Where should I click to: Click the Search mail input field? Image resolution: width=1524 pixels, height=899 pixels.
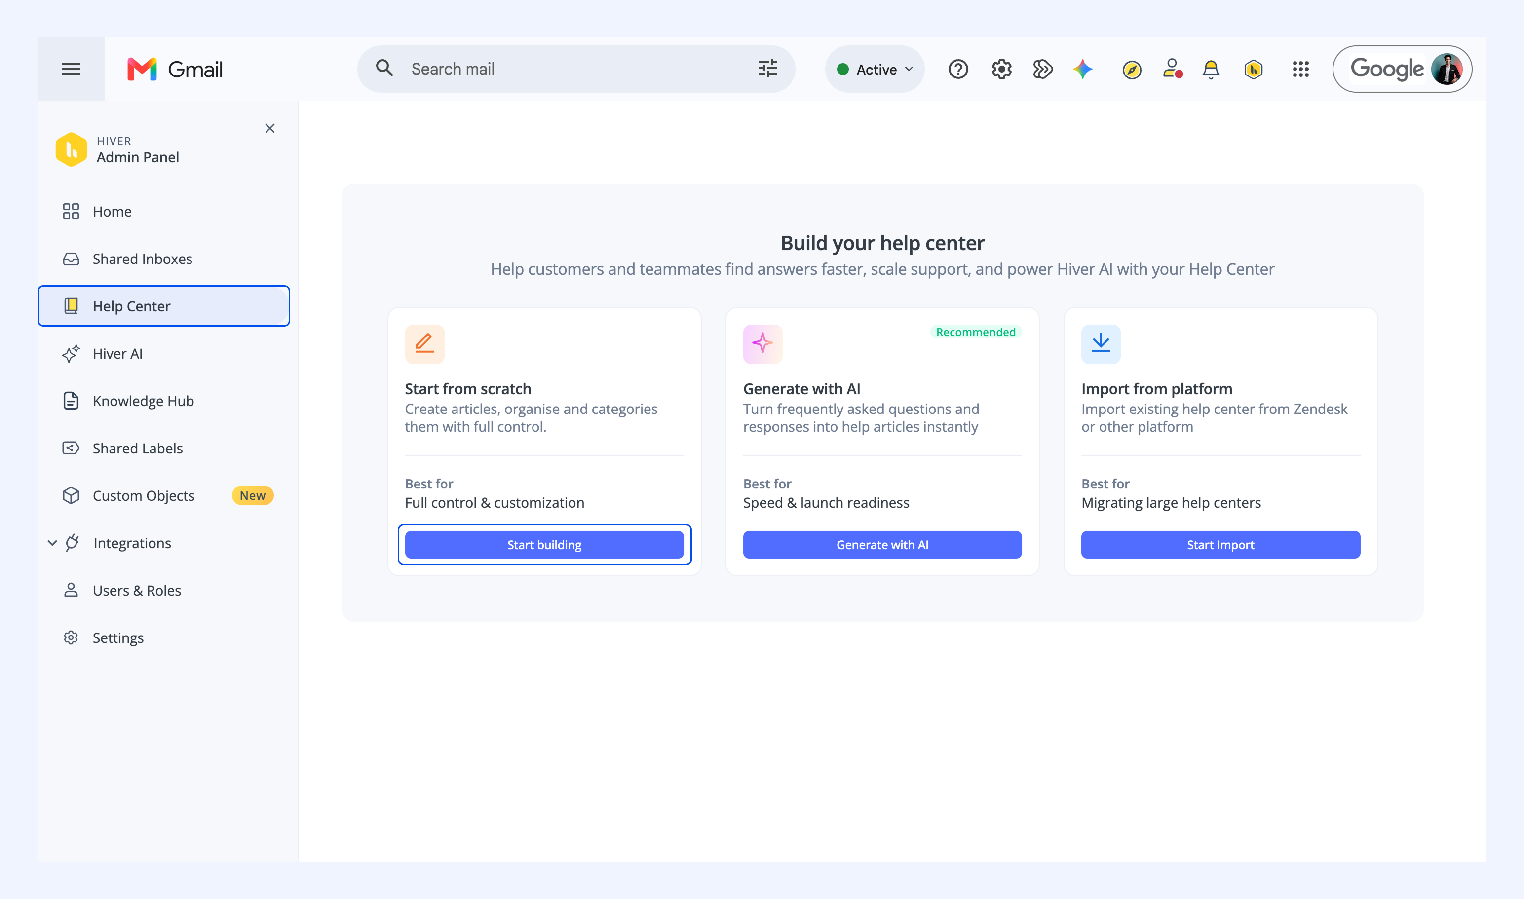coord(575,69)
